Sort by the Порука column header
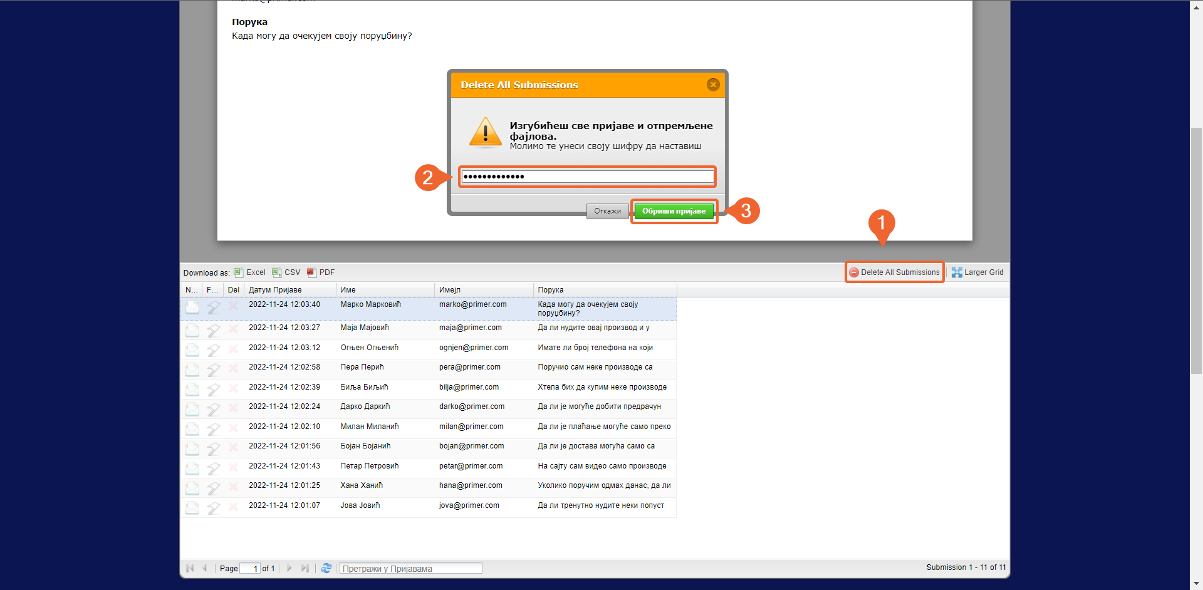 tap(605, 290)
